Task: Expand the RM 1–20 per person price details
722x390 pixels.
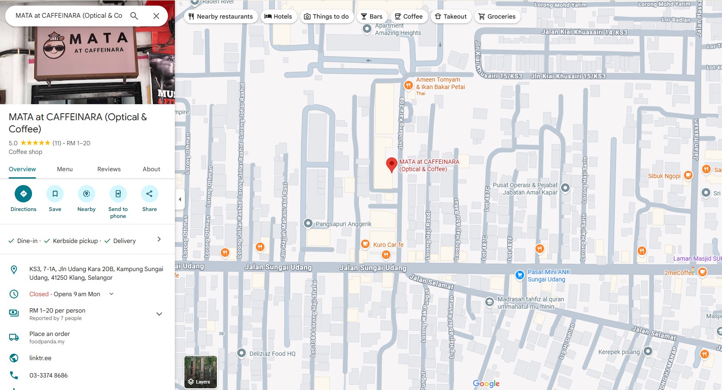Action: click(x=159, y=313)
